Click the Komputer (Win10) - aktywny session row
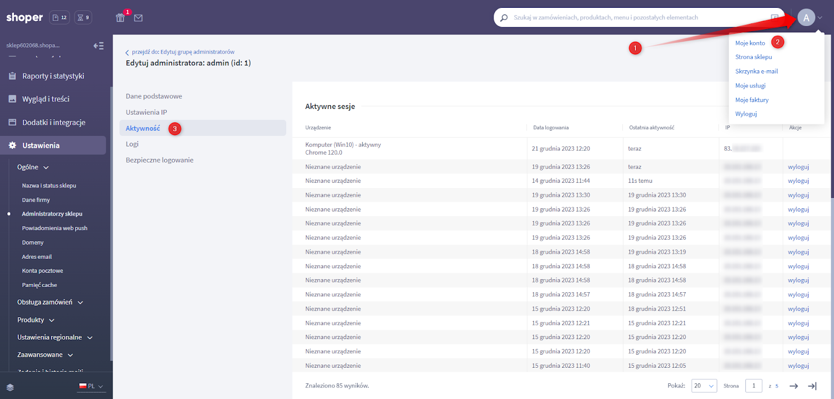This screenshot has height=399, width=834. [561, 148]
